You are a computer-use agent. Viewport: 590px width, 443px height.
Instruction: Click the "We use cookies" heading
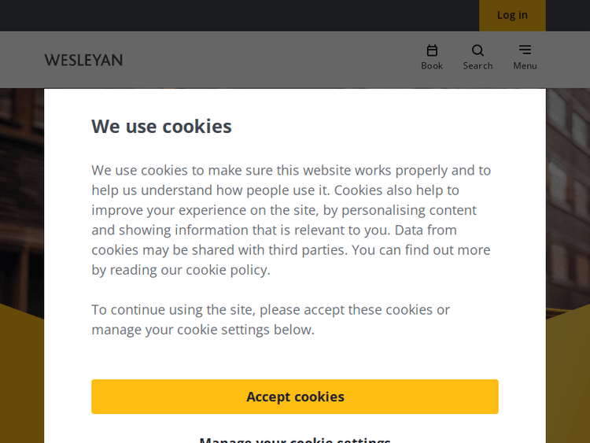click(161, 126)
